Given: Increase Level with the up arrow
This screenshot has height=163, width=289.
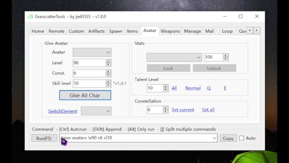Looking at the screenshot, I should click(108, 61).
